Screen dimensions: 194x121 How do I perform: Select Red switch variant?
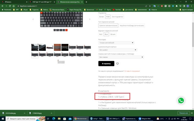click(101, 34)
